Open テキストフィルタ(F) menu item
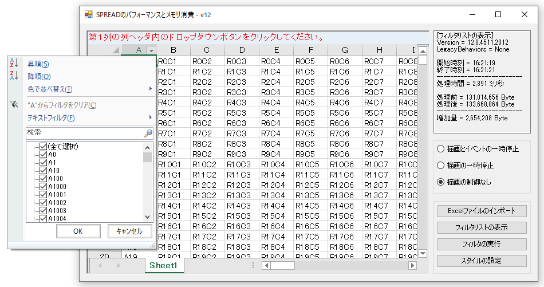 point(51,117)
